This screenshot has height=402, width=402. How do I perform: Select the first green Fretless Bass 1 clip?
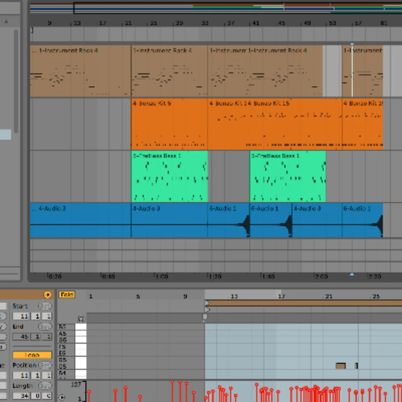click(170, 176)
